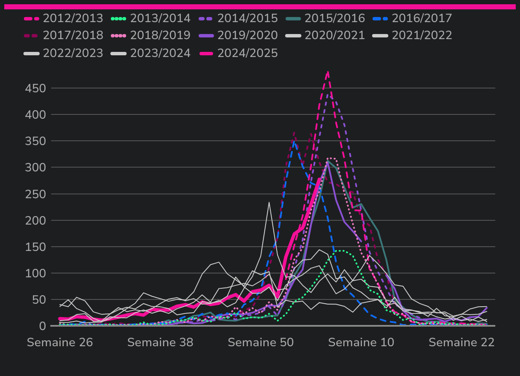The height and width of the screenshot is (376, 520).
Task: Click the highest peak of the 2012/2013 line
Action: (328, 72)
